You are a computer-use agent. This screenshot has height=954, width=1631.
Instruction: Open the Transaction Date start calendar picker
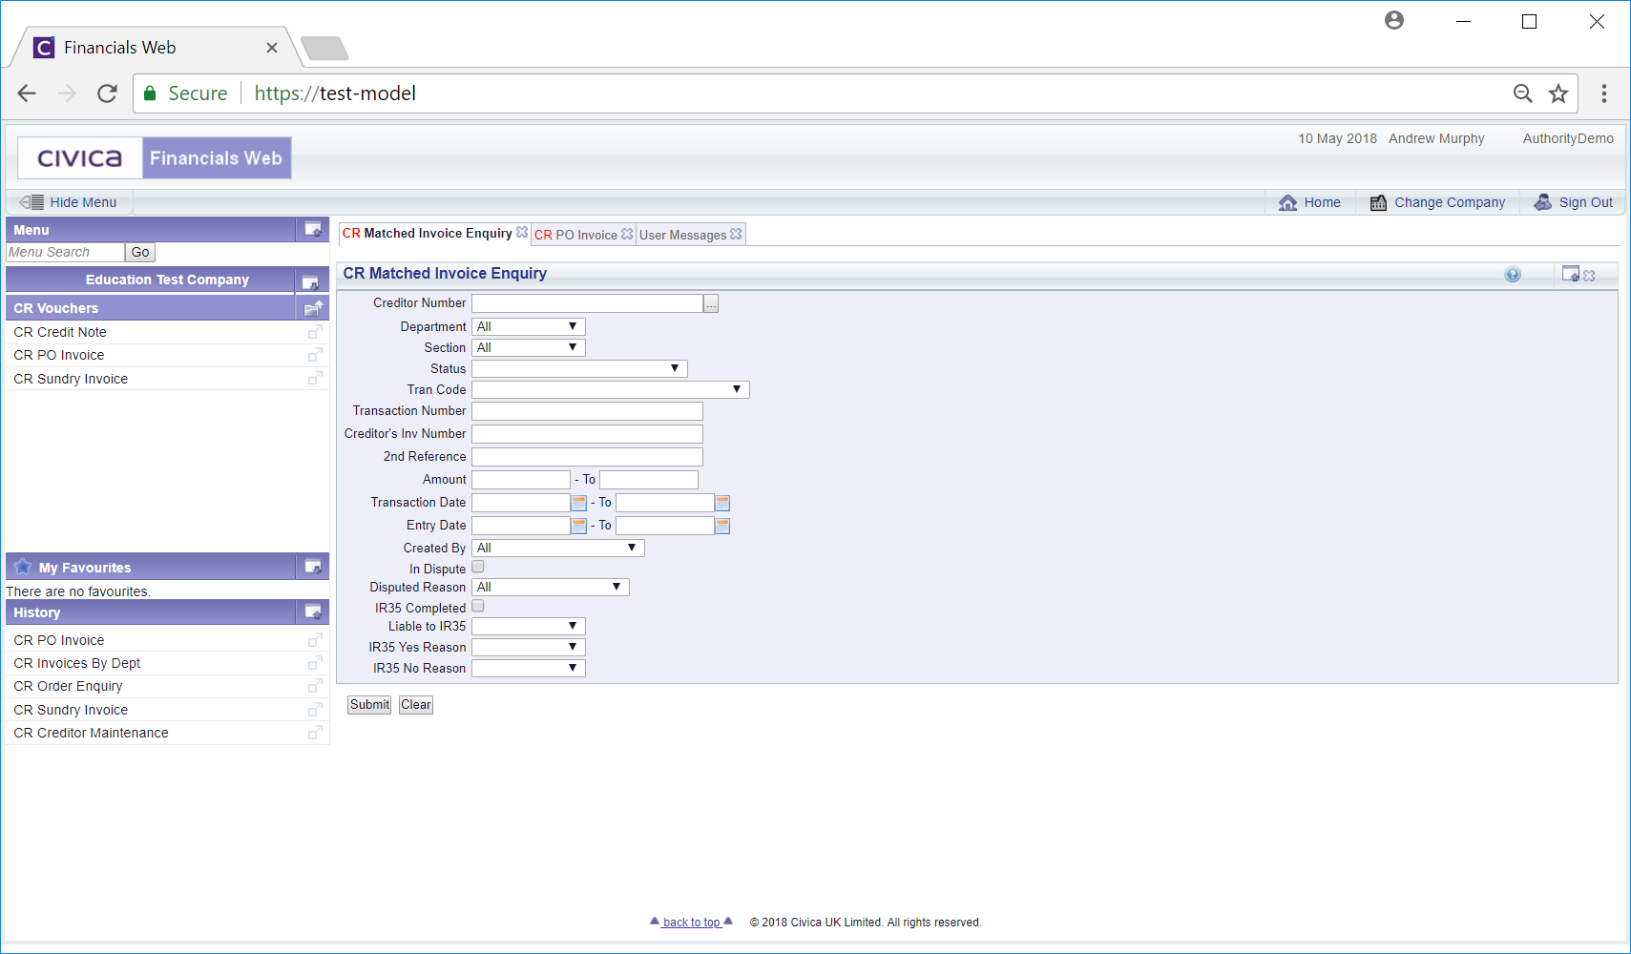click(x=578, y=503)
